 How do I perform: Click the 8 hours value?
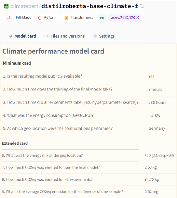coord(155,90)
